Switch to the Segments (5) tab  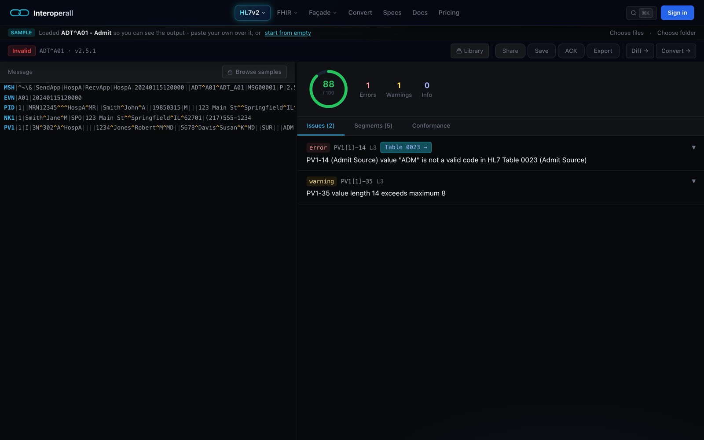(x=373, y=126)
